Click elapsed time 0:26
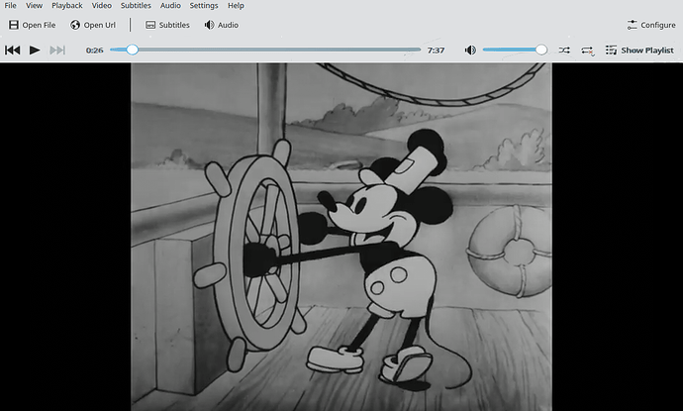This screenshot has height=411, width=683. 94,51
